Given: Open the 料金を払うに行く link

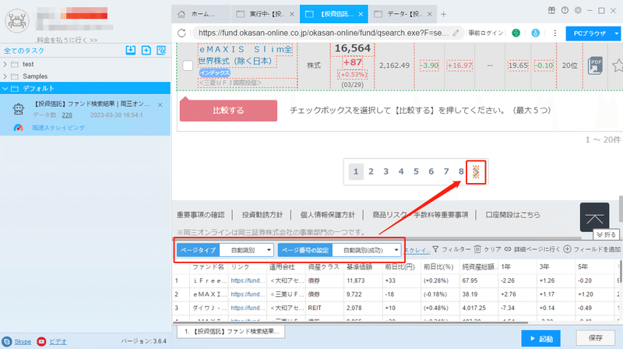Looking at the screenshot, I should coord(67,41).
